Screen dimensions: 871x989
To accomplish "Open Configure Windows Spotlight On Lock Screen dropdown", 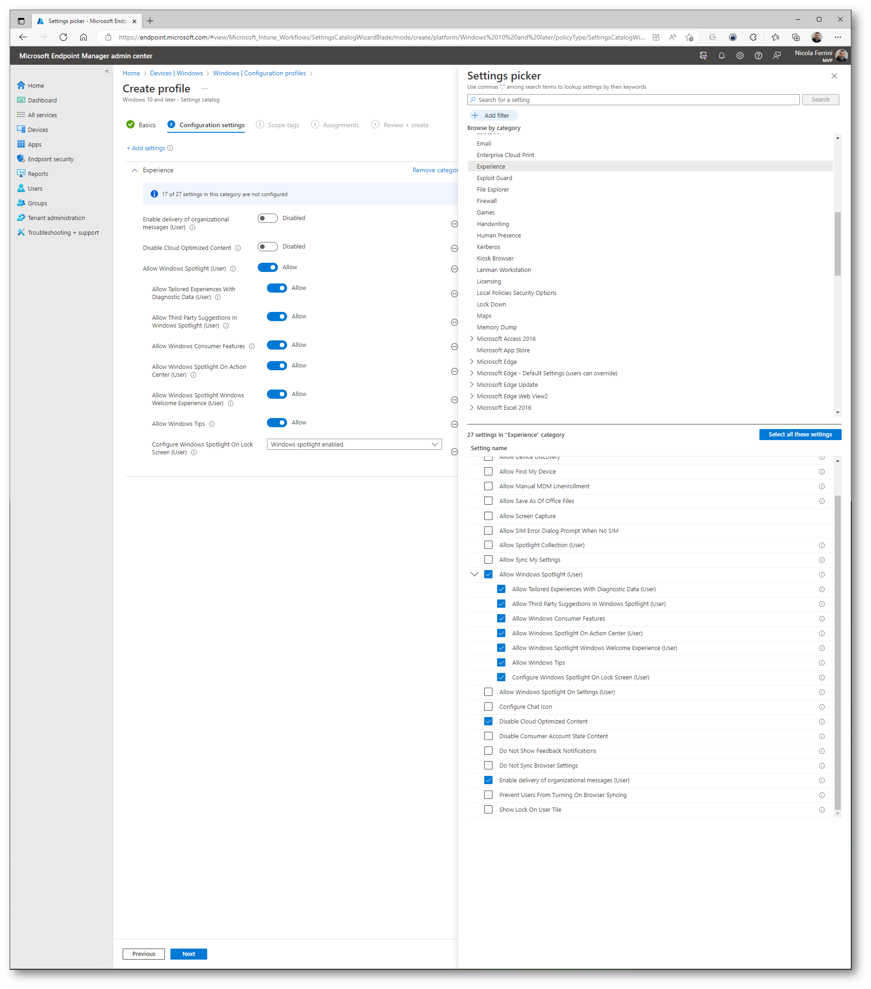I will [x=354, y=444].
